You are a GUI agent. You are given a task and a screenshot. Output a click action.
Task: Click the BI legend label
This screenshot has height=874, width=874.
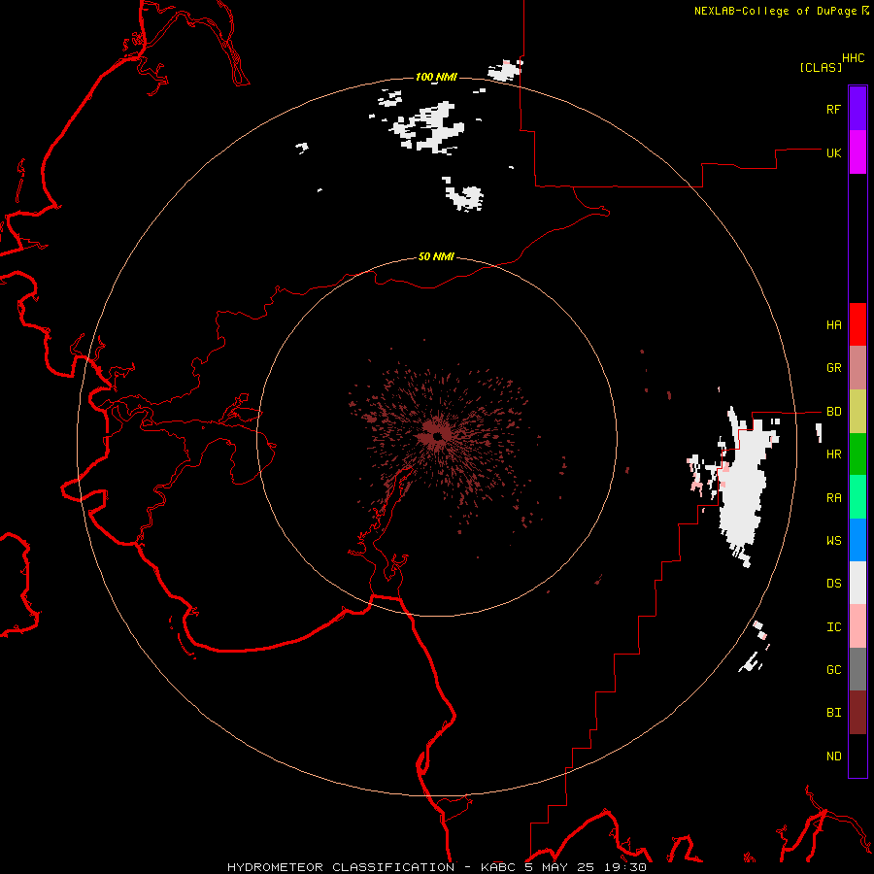click(x=833, y=713)
